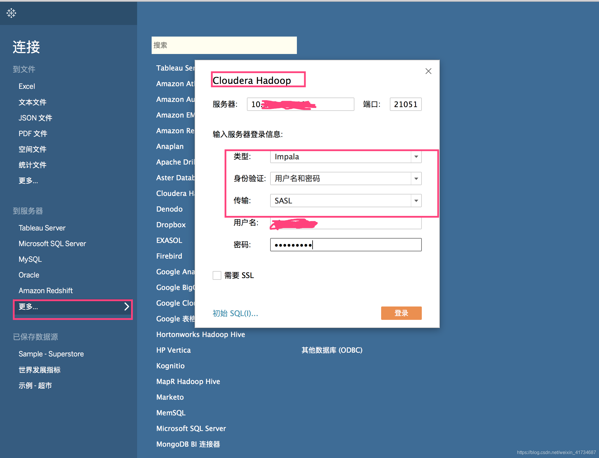The height and width of the screenshot is (458, 599).
Task: Select MemSQL connector
Action: click(x=171, y=413)
